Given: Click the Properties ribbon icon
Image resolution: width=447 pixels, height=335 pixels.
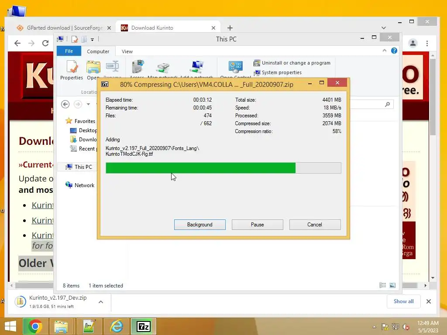Looking at the screenshot, I should [72, 70].
